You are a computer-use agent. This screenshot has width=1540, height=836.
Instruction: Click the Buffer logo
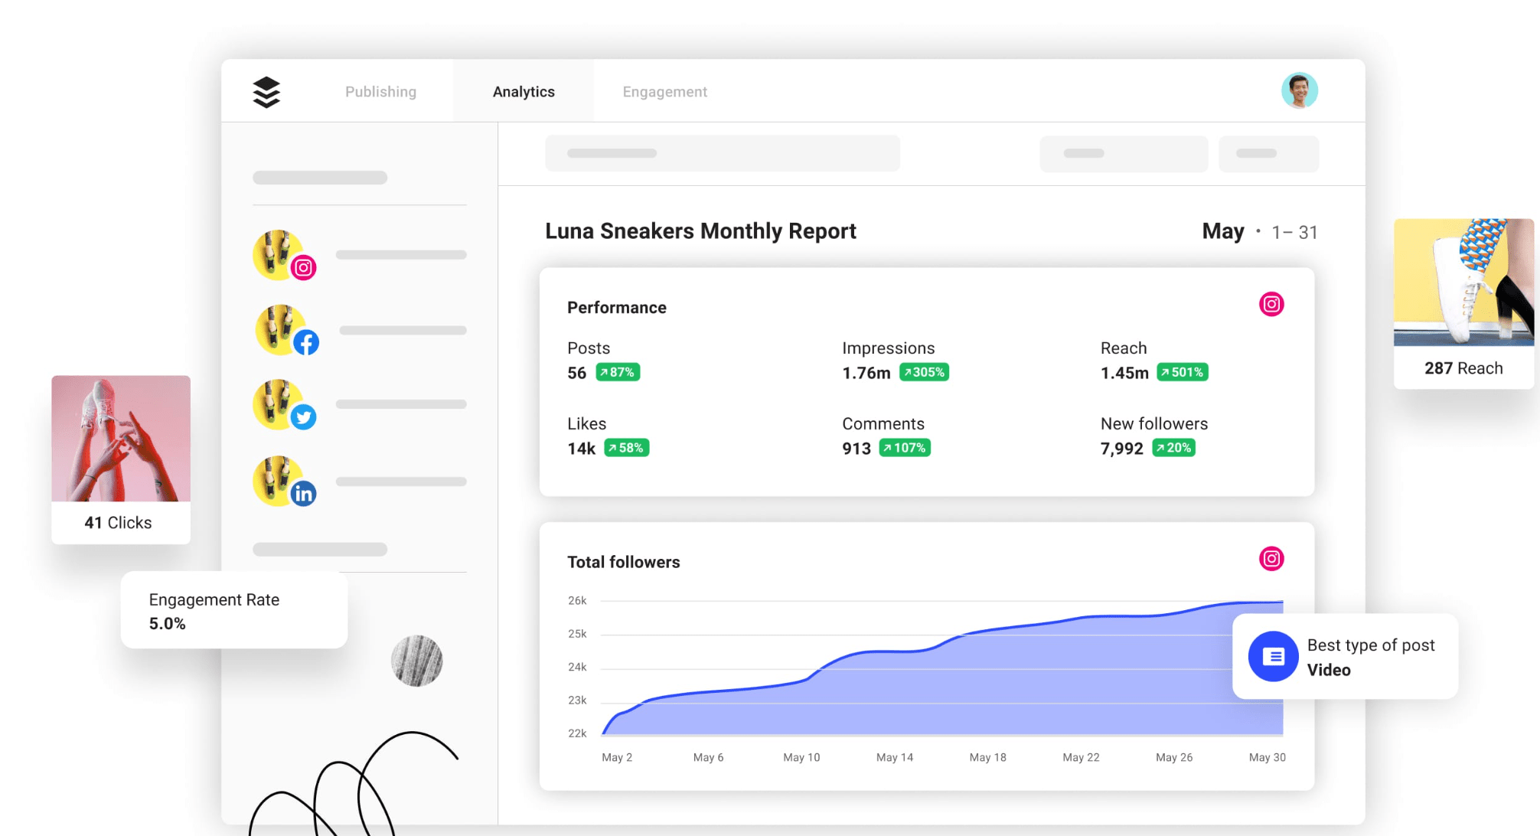click(265, 91)
